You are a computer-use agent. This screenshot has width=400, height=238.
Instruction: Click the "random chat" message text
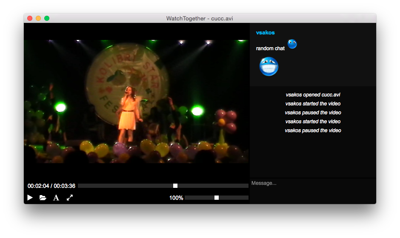pyautogui.click(x=270, y=48)
